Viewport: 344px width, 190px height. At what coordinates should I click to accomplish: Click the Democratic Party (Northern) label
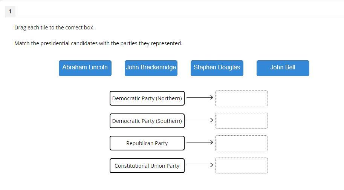147,98
